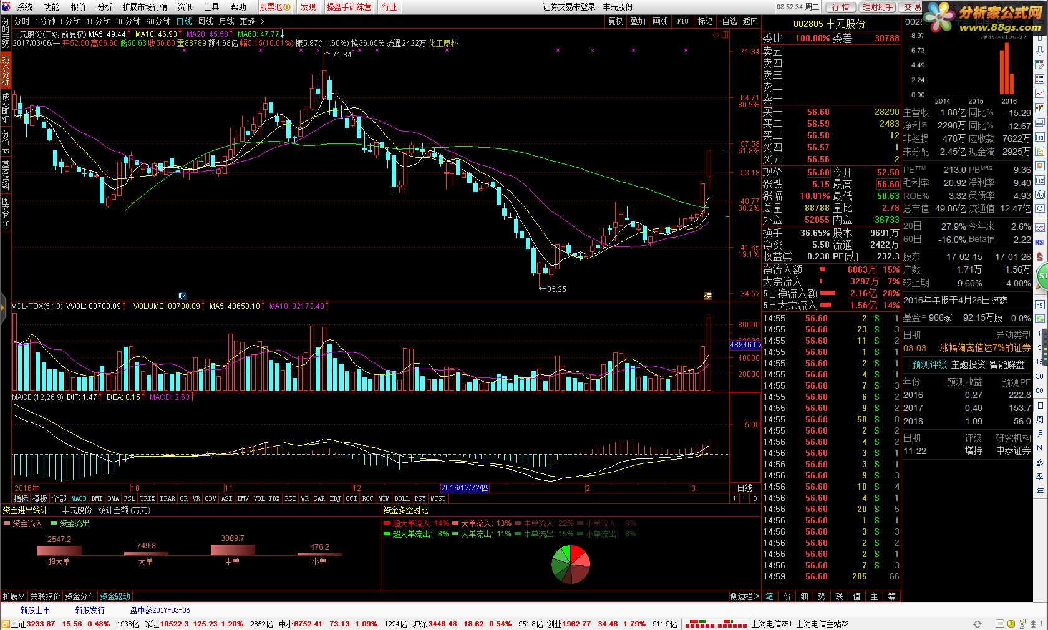Click the signal tower icon in status bar

click(x=1022, y=624)
